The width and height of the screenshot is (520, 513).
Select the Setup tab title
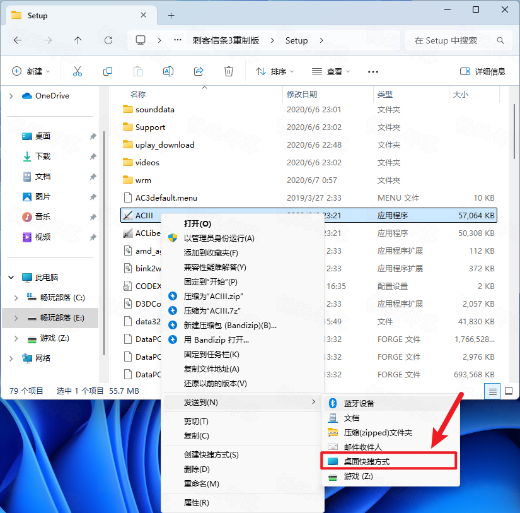click(x=37, y=16)
